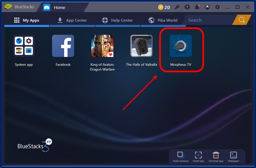Click the Multi instance icon

[180, 155]
